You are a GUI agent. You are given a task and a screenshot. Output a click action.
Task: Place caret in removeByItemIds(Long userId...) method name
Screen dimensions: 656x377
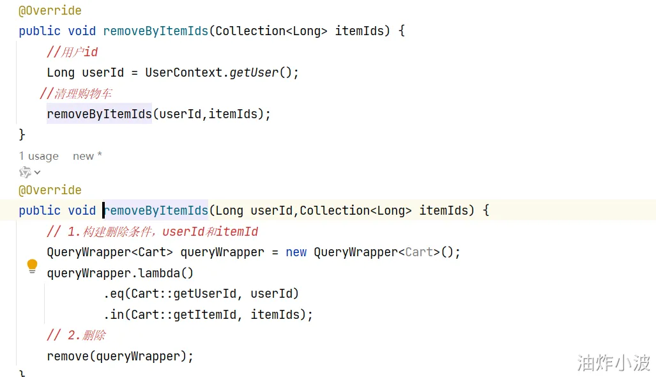click(156, 210)
